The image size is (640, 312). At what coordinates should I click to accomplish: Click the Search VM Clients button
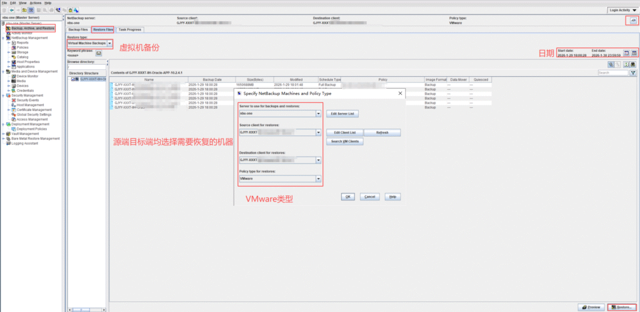[x=344, y=142]
